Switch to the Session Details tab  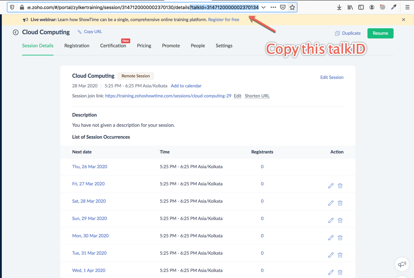click(x=38, y=46)
